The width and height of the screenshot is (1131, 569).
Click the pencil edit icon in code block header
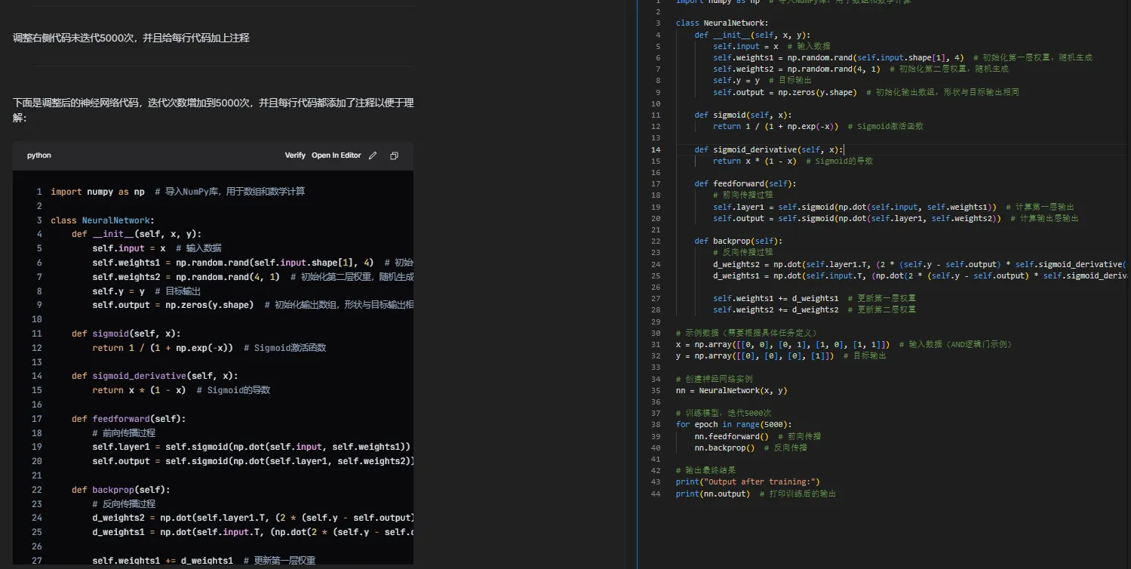tap(372, 155)
